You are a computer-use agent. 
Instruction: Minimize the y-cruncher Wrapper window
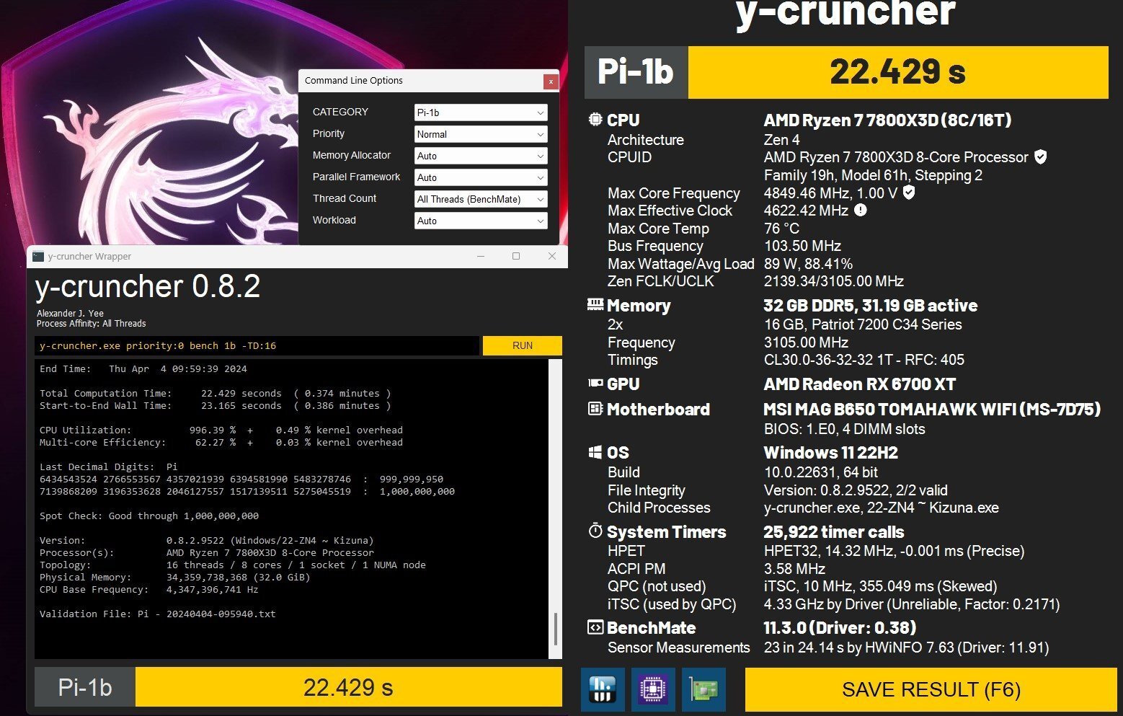click(481, 256)
